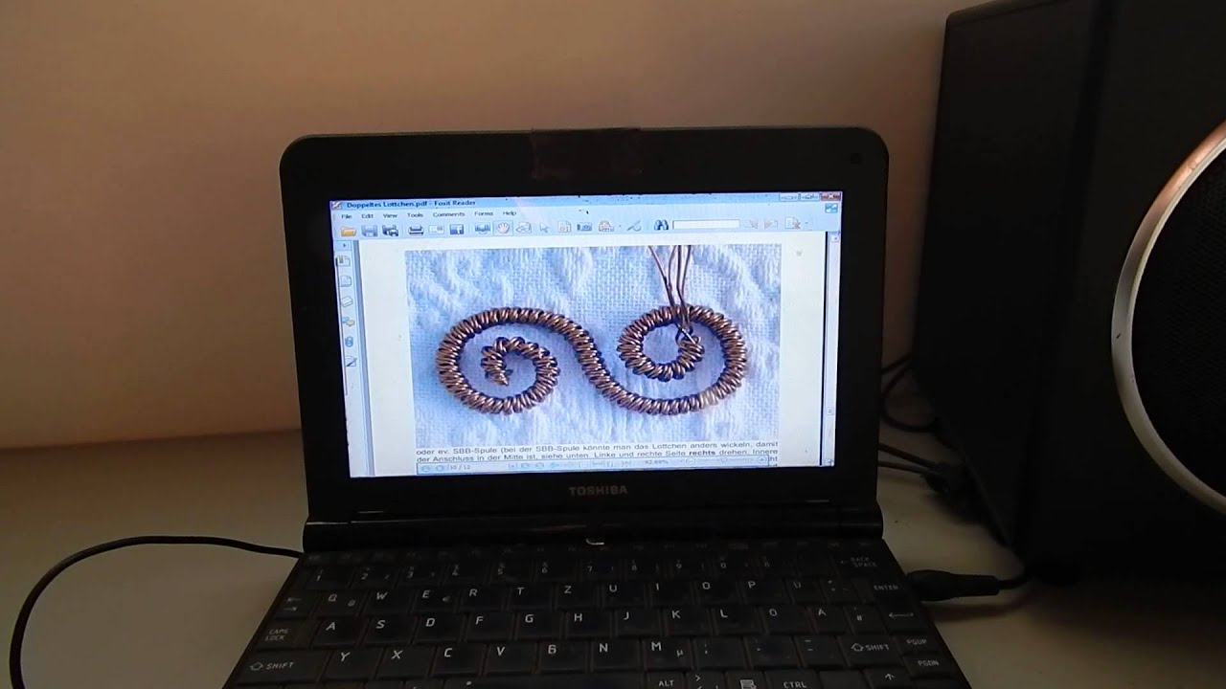The height and width of the screenshot is (689, 1226).
Task: Open the File menu in Foxit Reader
Action: coord(346,215)
